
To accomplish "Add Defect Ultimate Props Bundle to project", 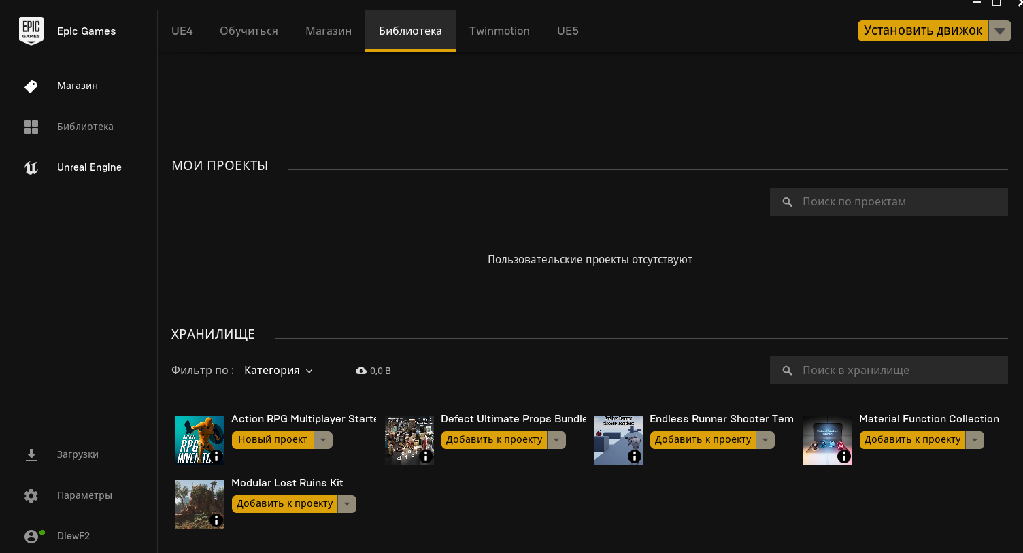I will pos(494,440).
